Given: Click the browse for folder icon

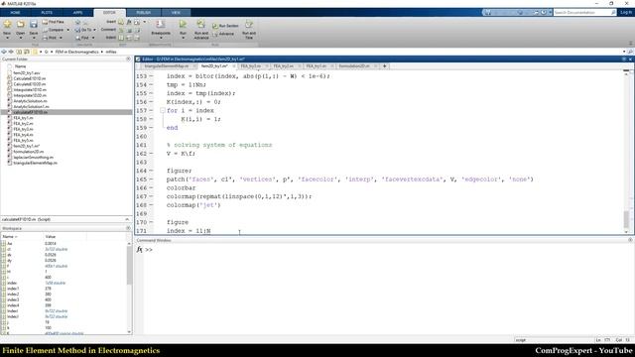Looking at the screenshot, I should click(x=27, y=52).
